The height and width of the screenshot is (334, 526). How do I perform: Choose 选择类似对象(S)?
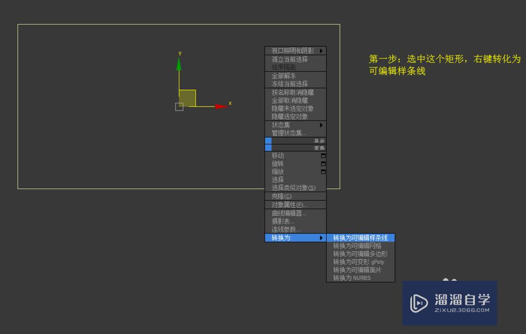pyautogui.click(x=296, y=188)
